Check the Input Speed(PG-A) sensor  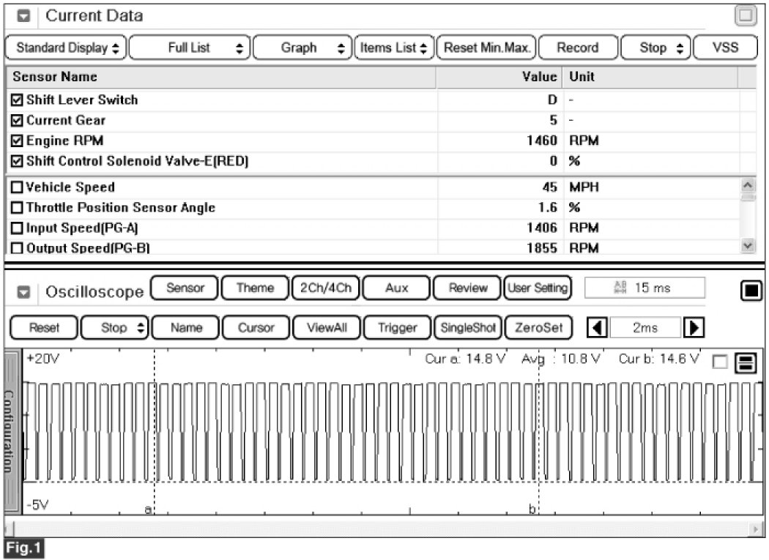point(17,228)
